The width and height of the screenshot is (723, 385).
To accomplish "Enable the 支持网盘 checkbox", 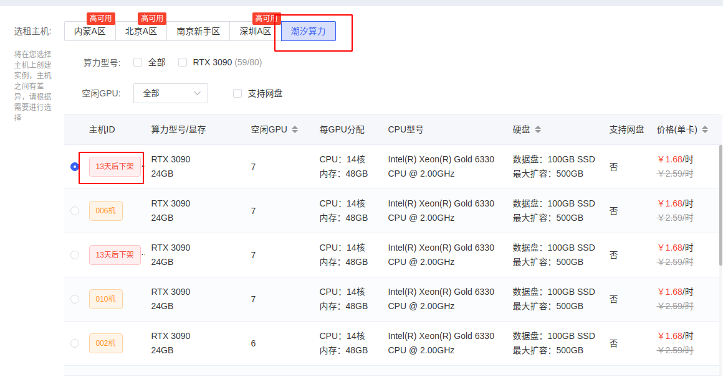I will (237, 93).
